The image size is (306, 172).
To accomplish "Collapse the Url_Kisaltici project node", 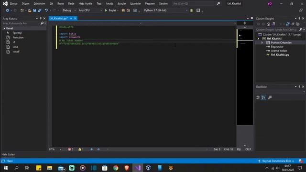I will click(x=258, y=39).
